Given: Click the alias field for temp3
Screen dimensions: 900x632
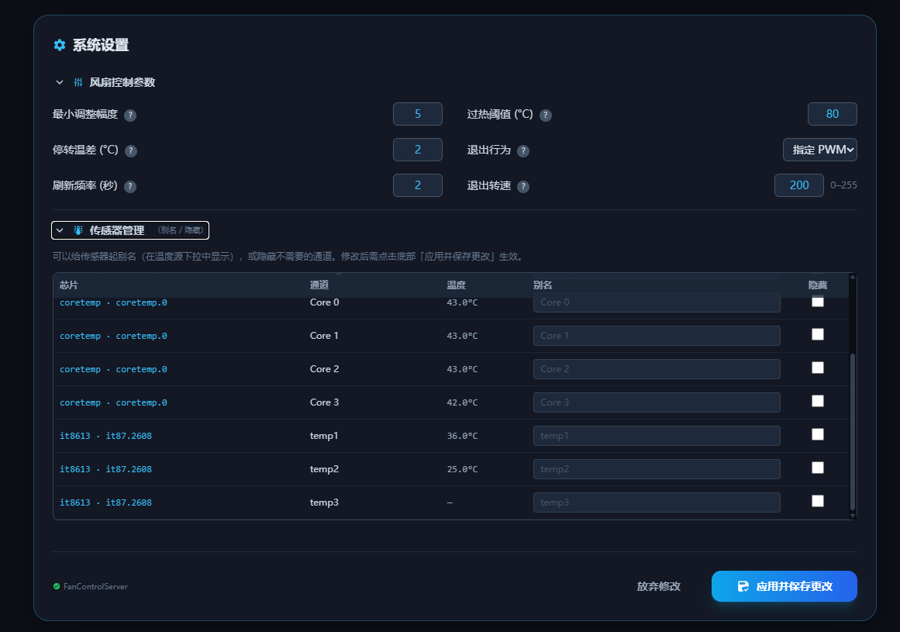Looking at the screenshot, I should 657,502.
